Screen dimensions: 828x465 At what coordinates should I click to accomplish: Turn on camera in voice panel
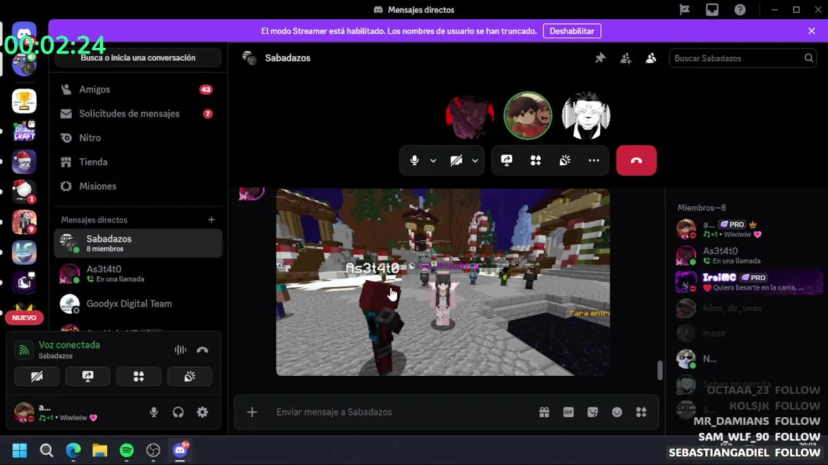37,377
